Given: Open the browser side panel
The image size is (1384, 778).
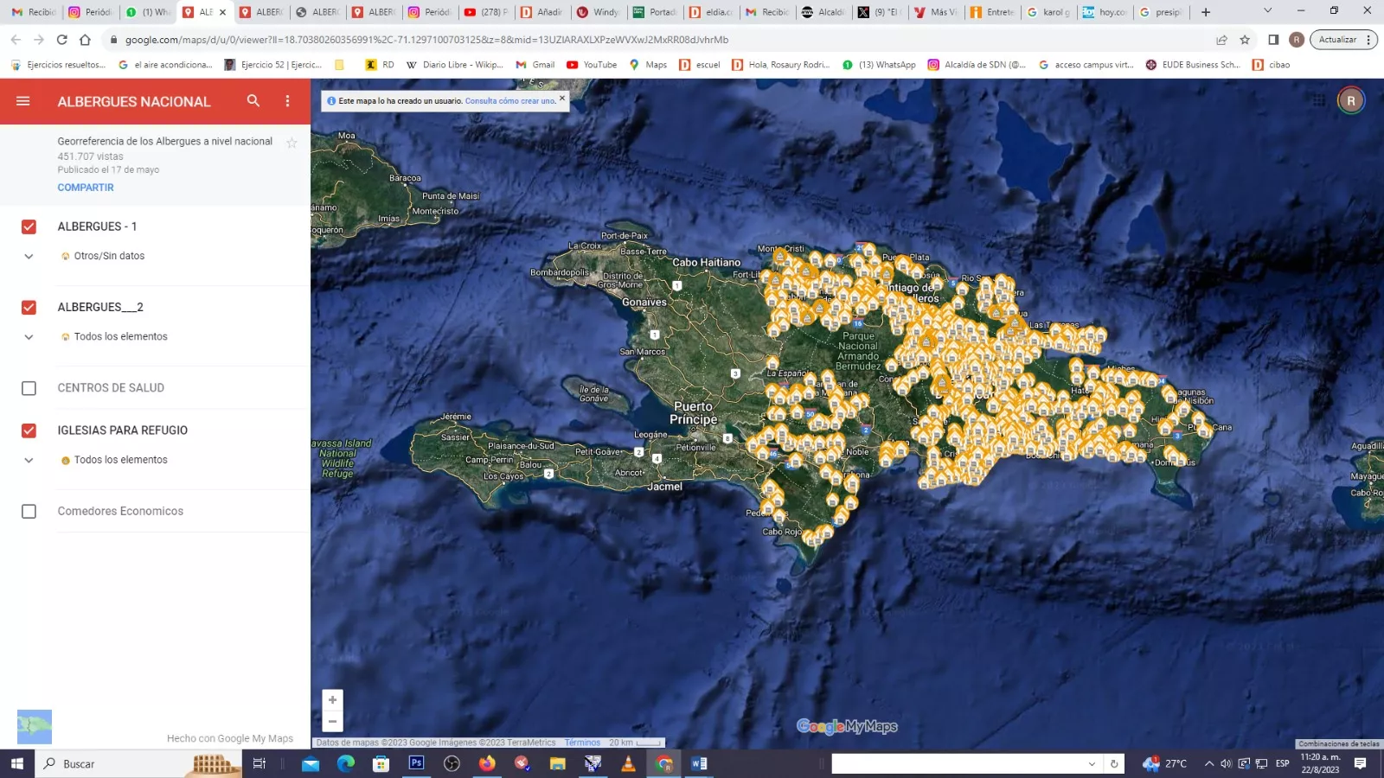Looking at the screenshot, I should (x=1273, y=40).
